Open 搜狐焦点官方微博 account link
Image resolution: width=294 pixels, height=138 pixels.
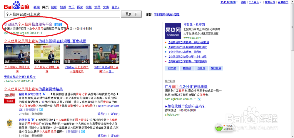tap(30, 94)
